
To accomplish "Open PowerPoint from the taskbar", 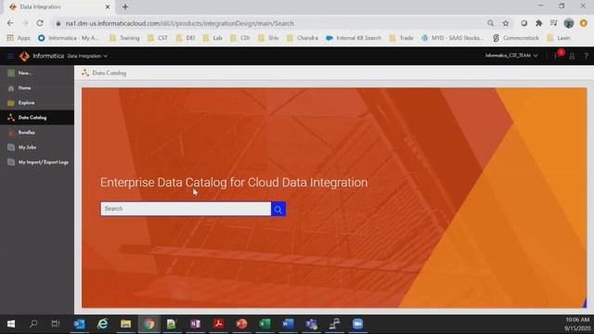I will tap(241, 324).
